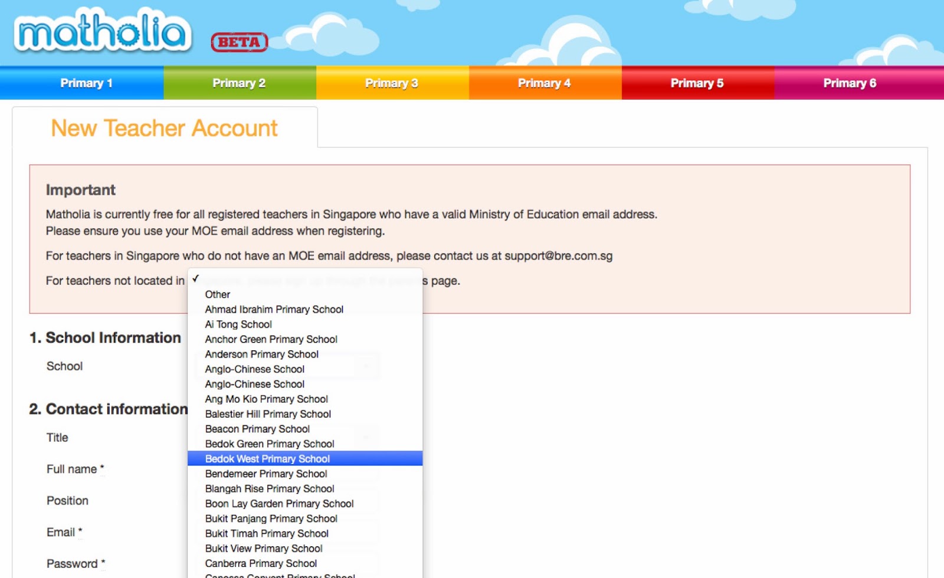The height and width of the screenshot is (578, 944).
Task: Click the Matholia logo
Action: pos(100,32)
